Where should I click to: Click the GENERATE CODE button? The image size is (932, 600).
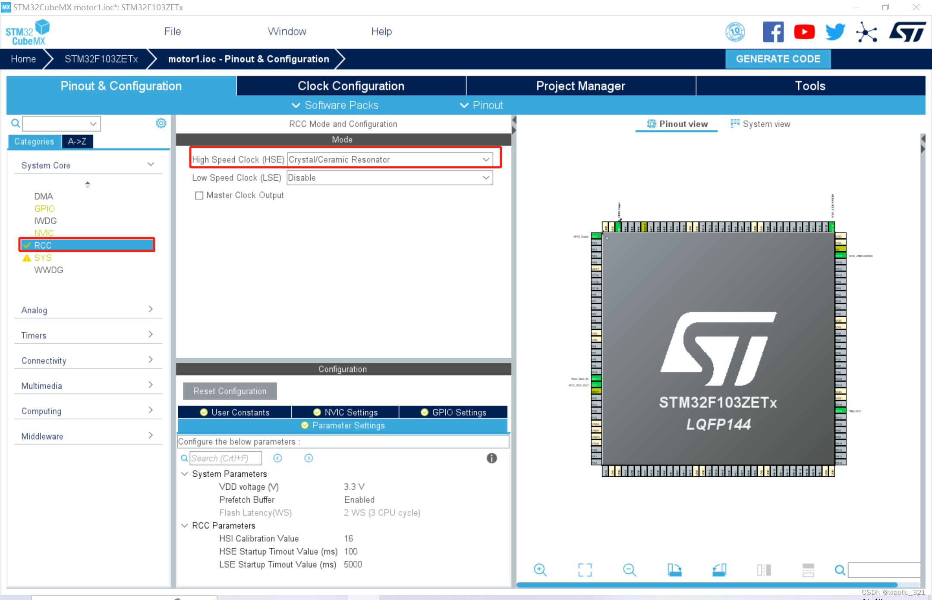778,59
